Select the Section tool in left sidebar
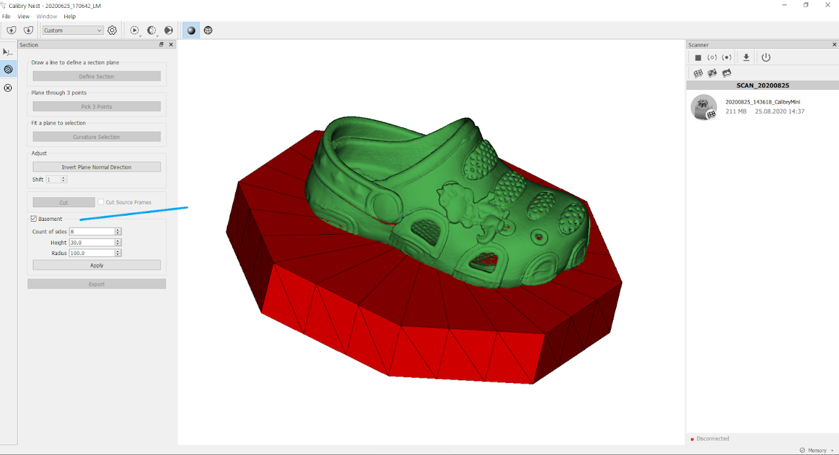 (x=8, y=69)
